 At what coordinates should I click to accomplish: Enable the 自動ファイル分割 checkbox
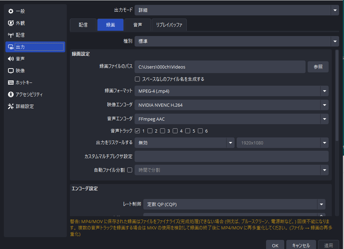click(130, 170)
